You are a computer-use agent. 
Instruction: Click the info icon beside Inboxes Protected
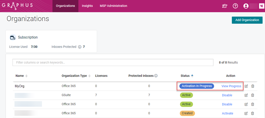[80, 47]
